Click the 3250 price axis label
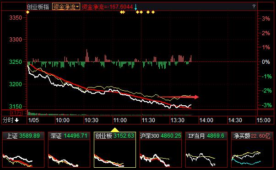The height and width of the screenshot is (170, 276). click(16, 62)
